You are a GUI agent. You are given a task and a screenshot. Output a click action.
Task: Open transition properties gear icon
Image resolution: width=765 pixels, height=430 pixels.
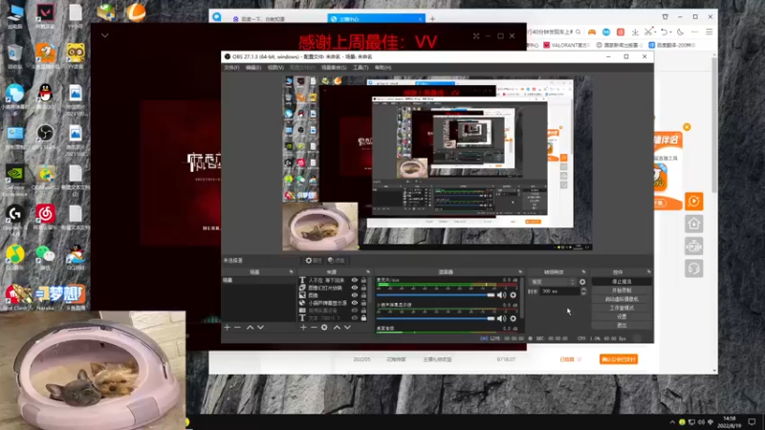pos(582,282)
